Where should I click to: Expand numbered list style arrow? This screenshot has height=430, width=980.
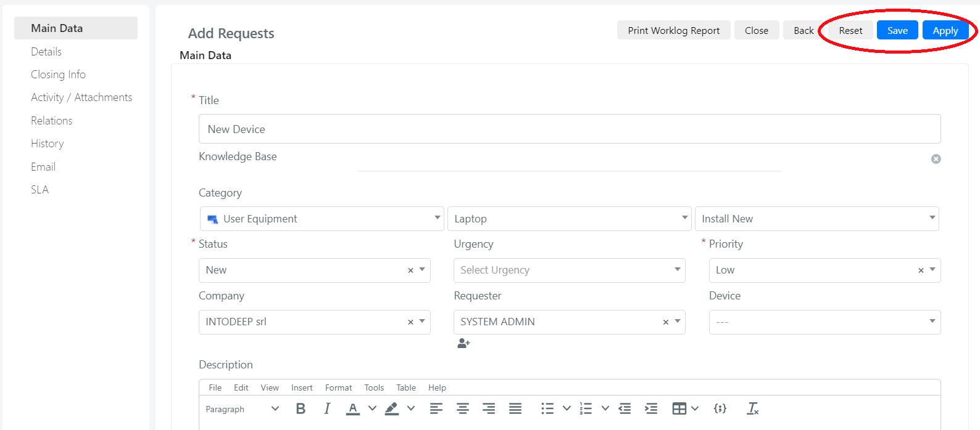coord(605,408)
